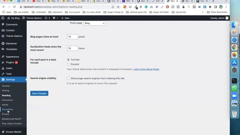Image resolution: width=240 pixels, height=135 pixels.
Task: Open Permalinks settings submenu
Action: coord(7,109)
